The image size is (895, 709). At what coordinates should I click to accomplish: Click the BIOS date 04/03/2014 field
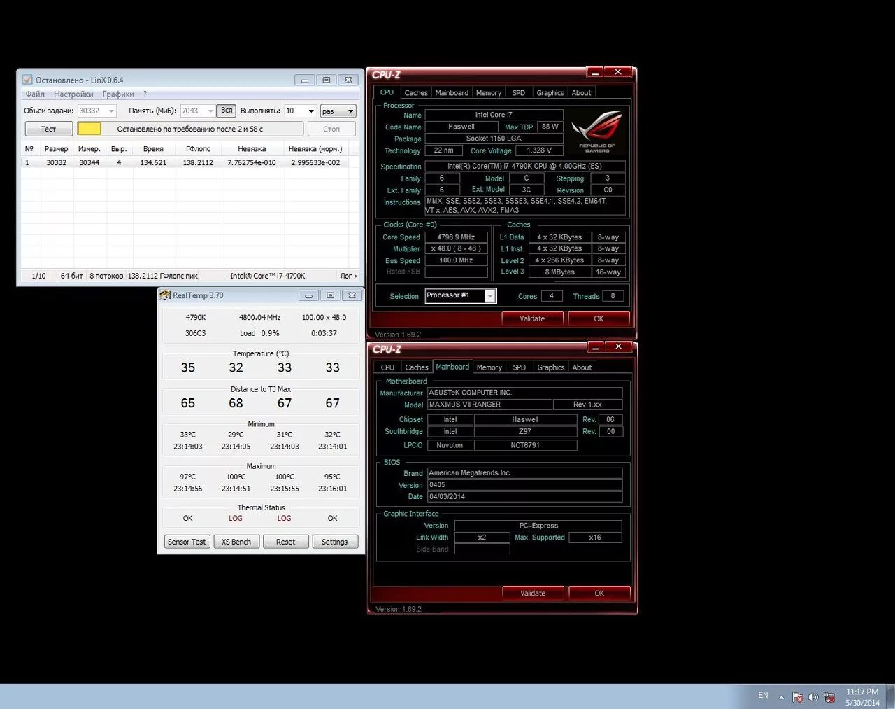(524, 497)
